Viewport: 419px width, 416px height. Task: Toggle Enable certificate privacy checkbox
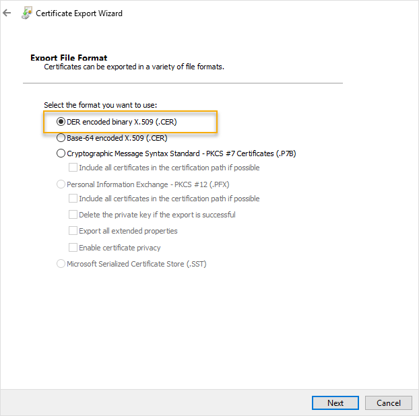73,248
